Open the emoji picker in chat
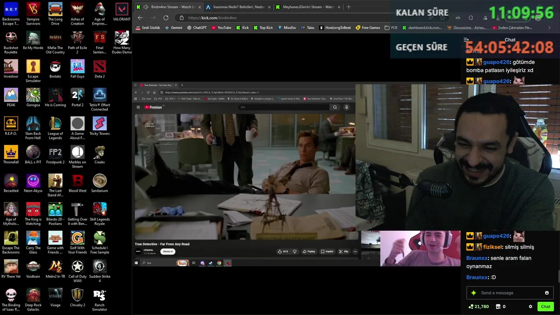 point(546,293)
